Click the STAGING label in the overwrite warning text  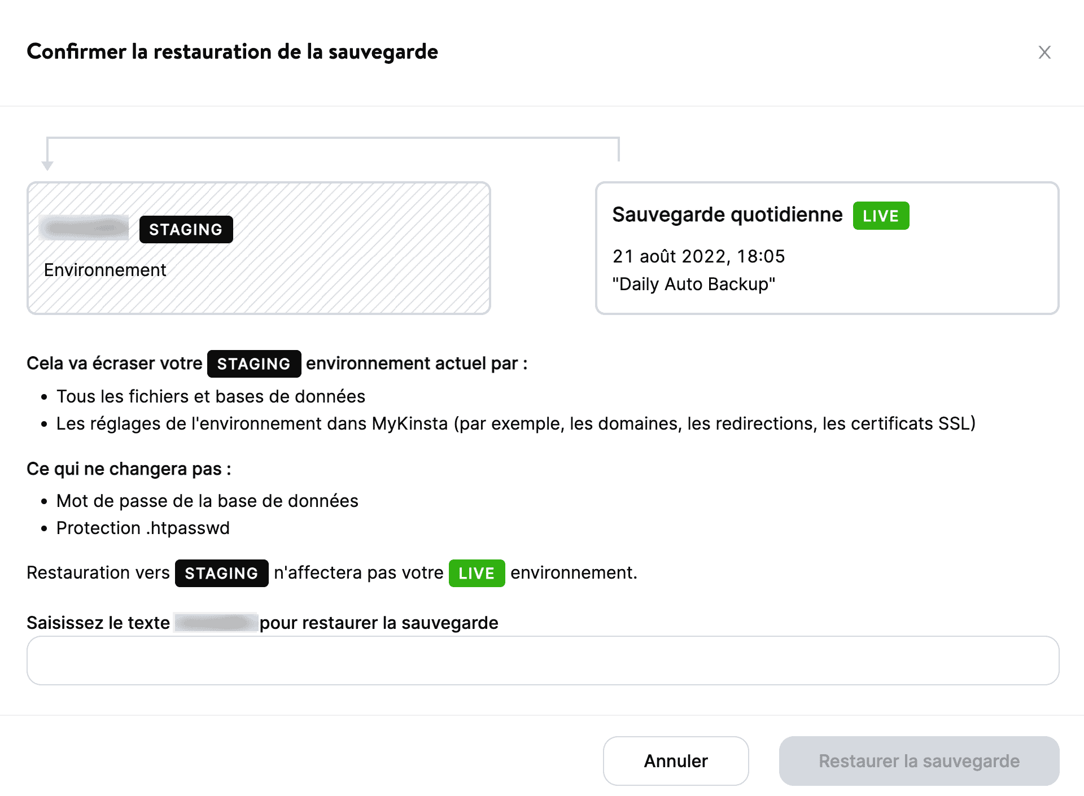coord(253,364)
